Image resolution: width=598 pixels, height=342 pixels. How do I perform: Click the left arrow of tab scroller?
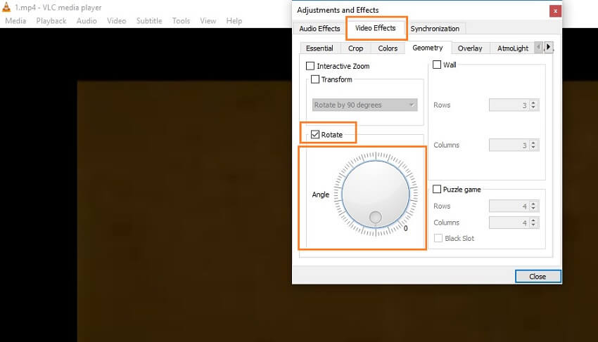pos(539,47)
